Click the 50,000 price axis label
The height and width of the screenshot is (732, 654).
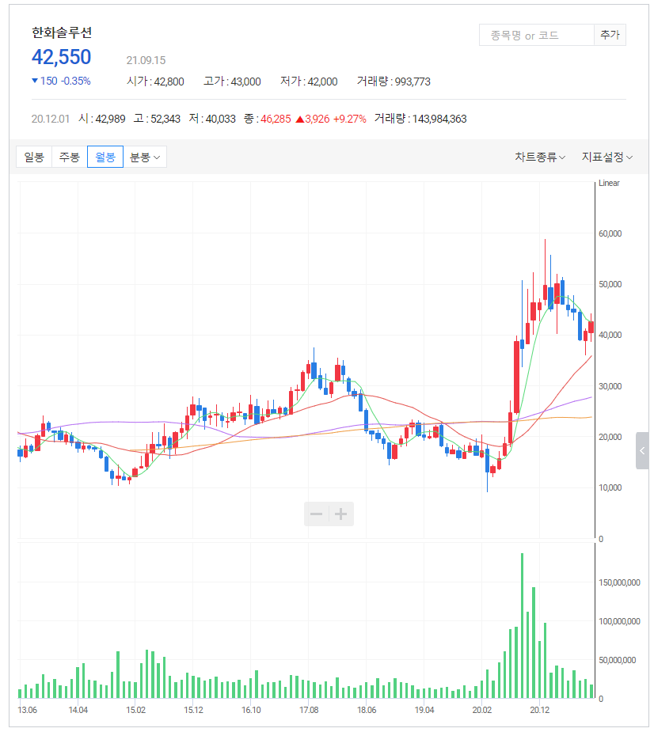click(610, 284)
